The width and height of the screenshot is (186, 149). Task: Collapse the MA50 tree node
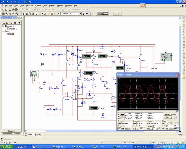coord(2,31)
